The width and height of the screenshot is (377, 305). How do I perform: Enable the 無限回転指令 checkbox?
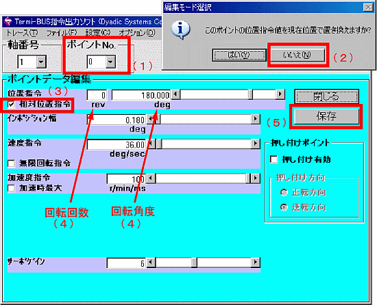(x=11, y=163)
